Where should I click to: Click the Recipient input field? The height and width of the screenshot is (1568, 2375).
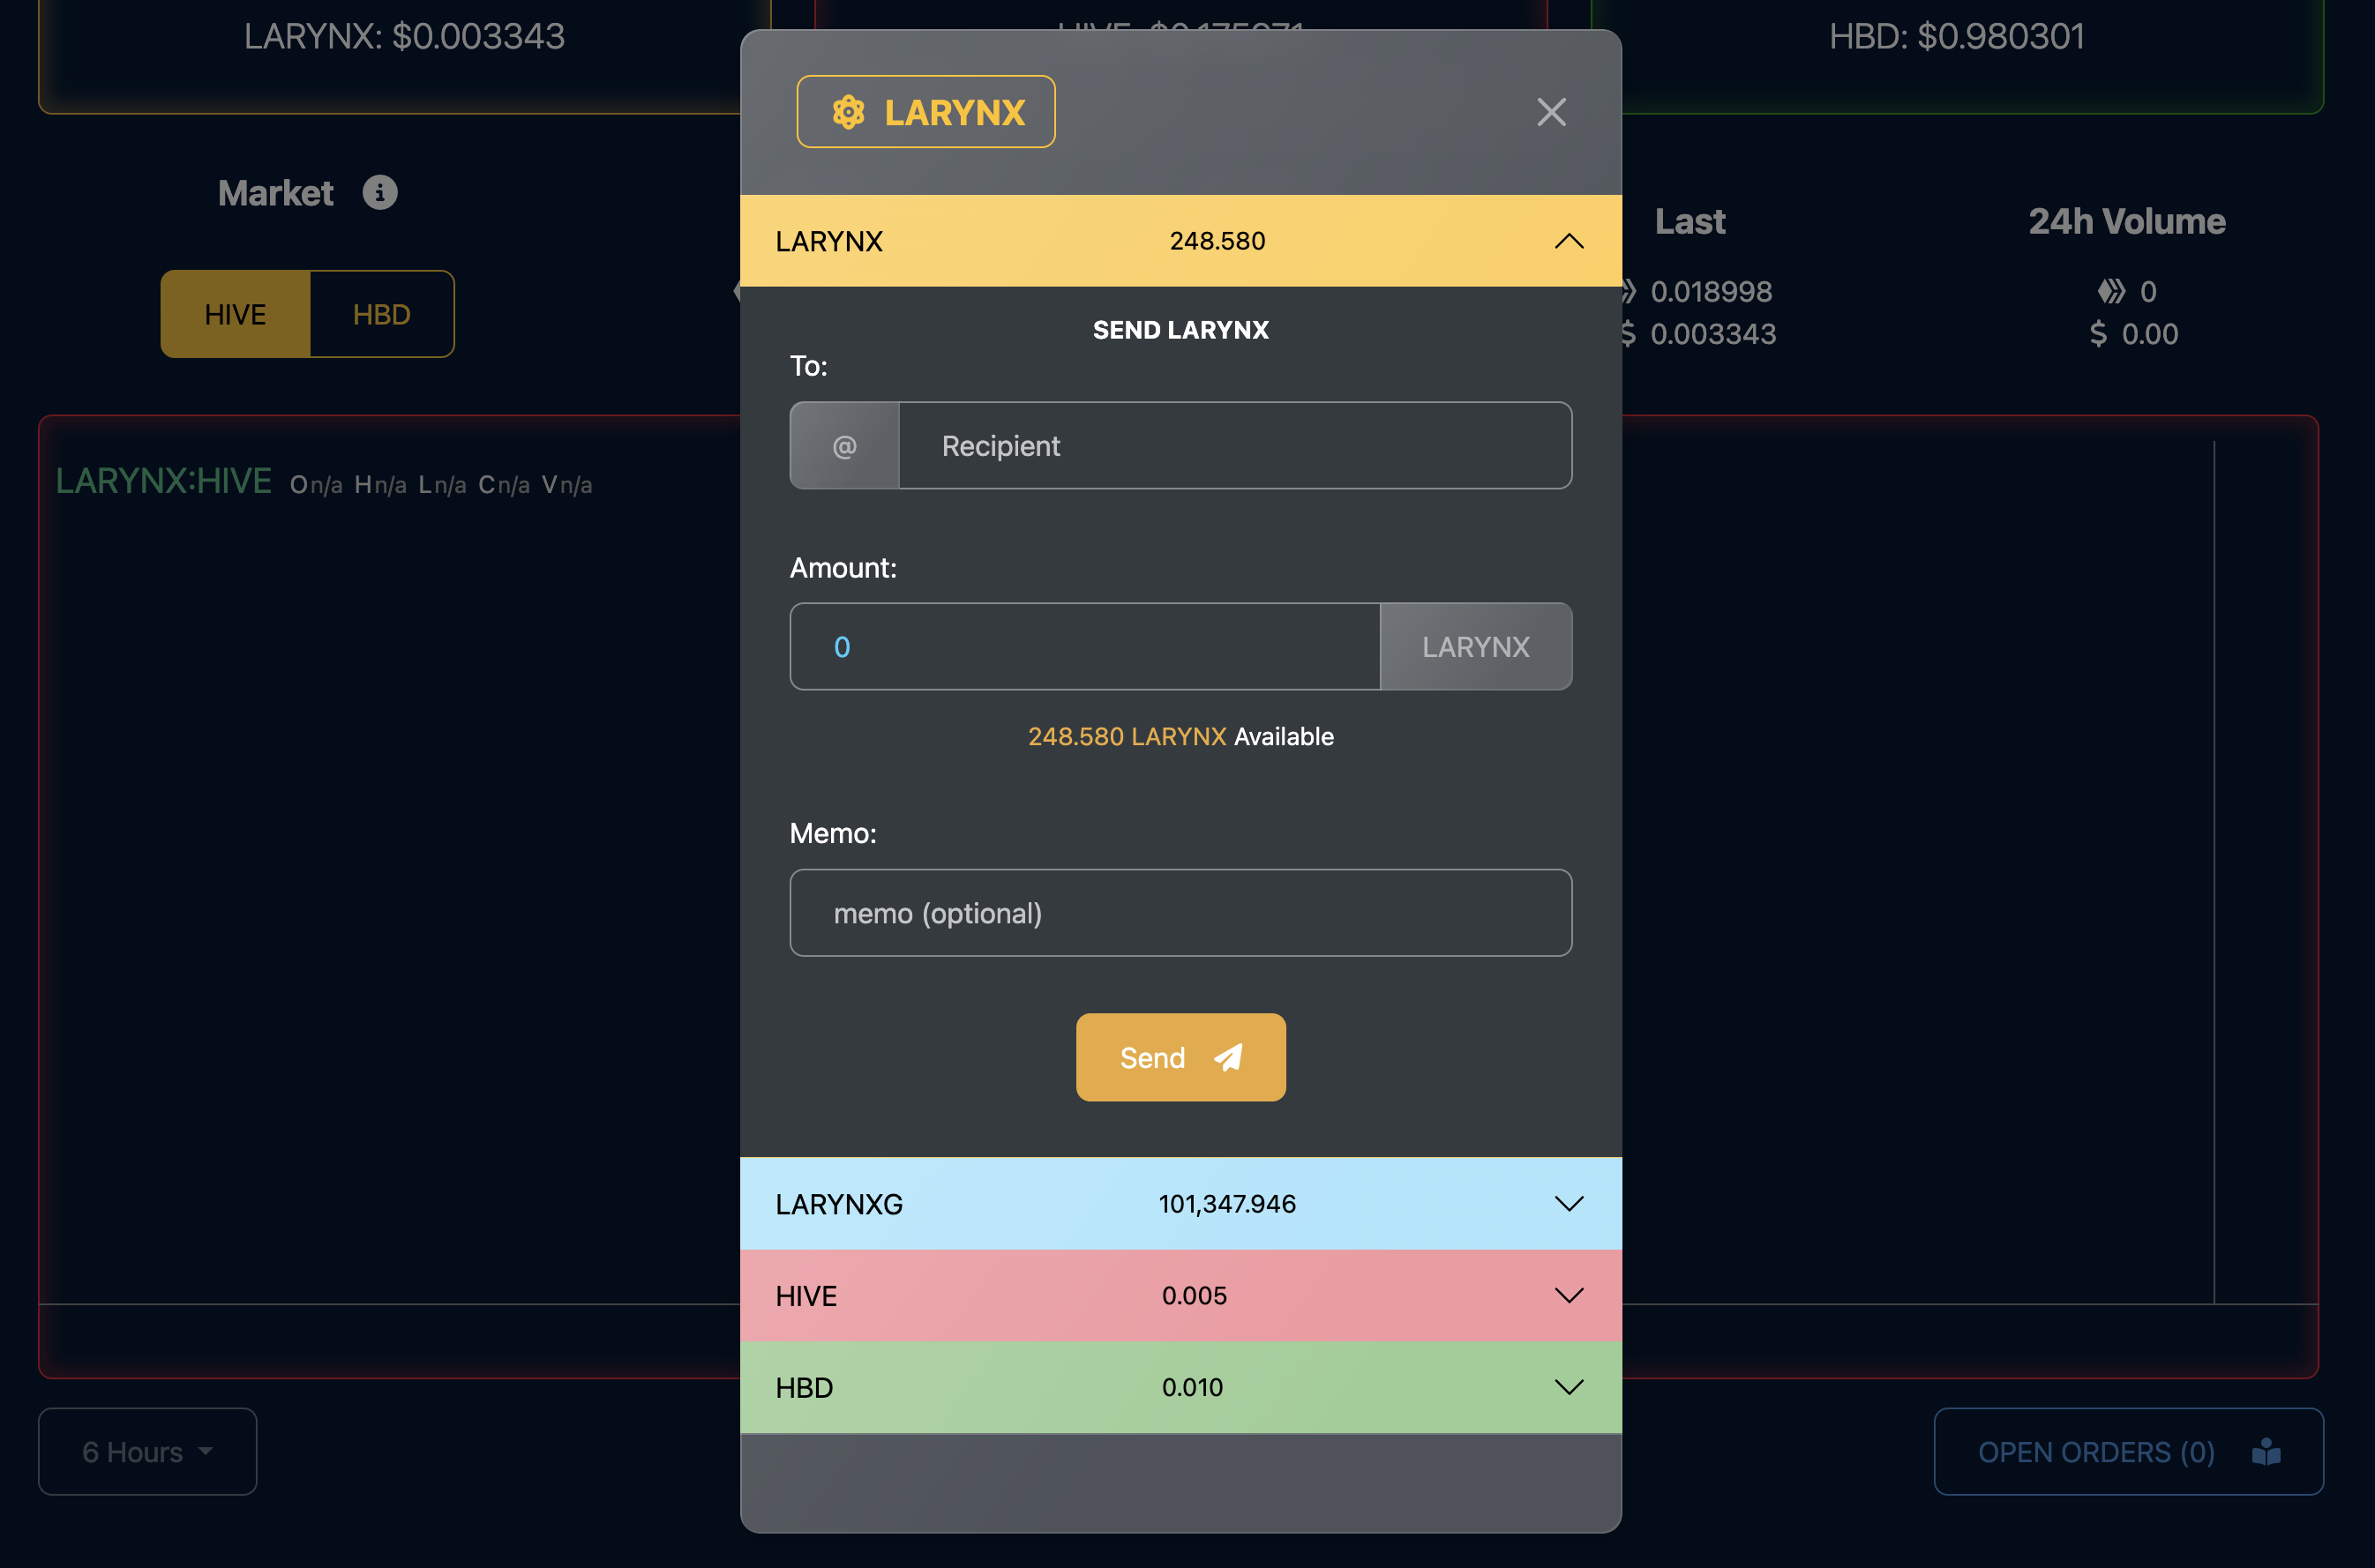click(x=1236, y=444)
